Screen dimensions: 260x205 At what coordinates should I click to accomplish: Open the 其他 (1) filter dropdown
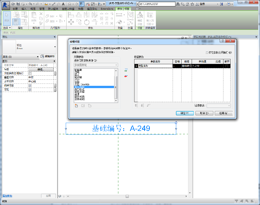[x=21, y=57]
